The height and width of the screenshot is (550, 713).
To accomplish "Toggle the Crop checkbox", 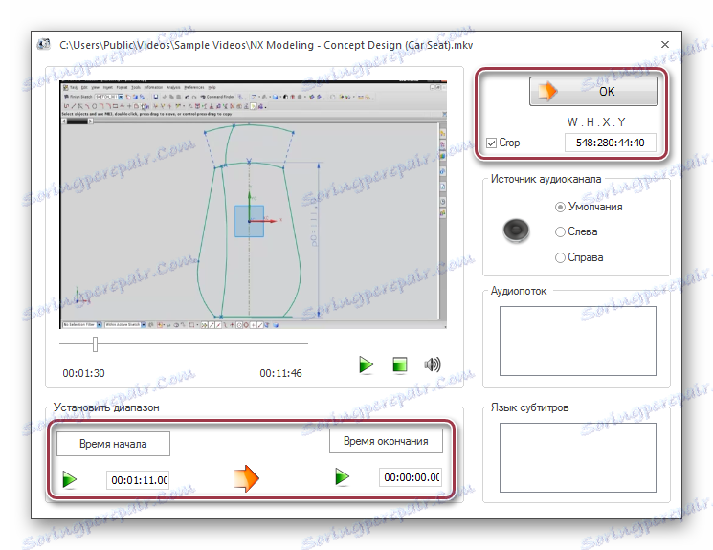I will [x=491, y=143].
